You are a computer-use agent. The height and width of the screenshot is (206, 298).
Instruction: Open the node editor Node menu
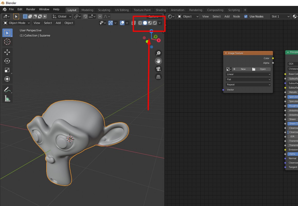tap(237, 16)
